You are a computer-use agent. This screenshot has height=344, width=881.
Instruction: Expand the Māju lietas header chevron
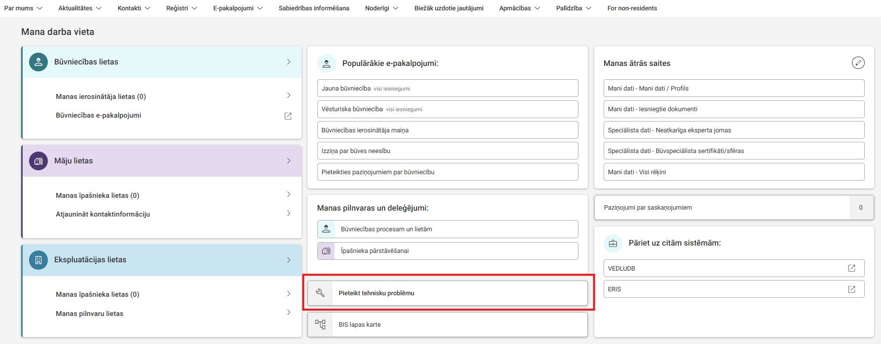coord(289,161)
